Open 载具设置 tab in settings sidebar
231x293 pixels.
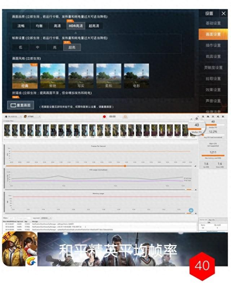pos(213,57)
